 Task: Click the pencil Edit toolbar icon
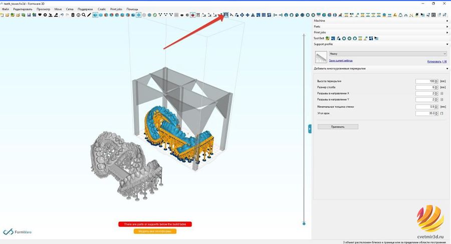tap(89, 15)
